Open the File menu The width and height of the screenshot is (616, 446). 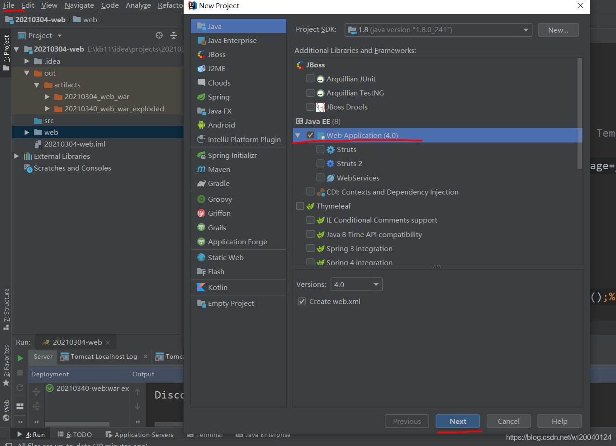pyautogui.click(x=9, y=5)
